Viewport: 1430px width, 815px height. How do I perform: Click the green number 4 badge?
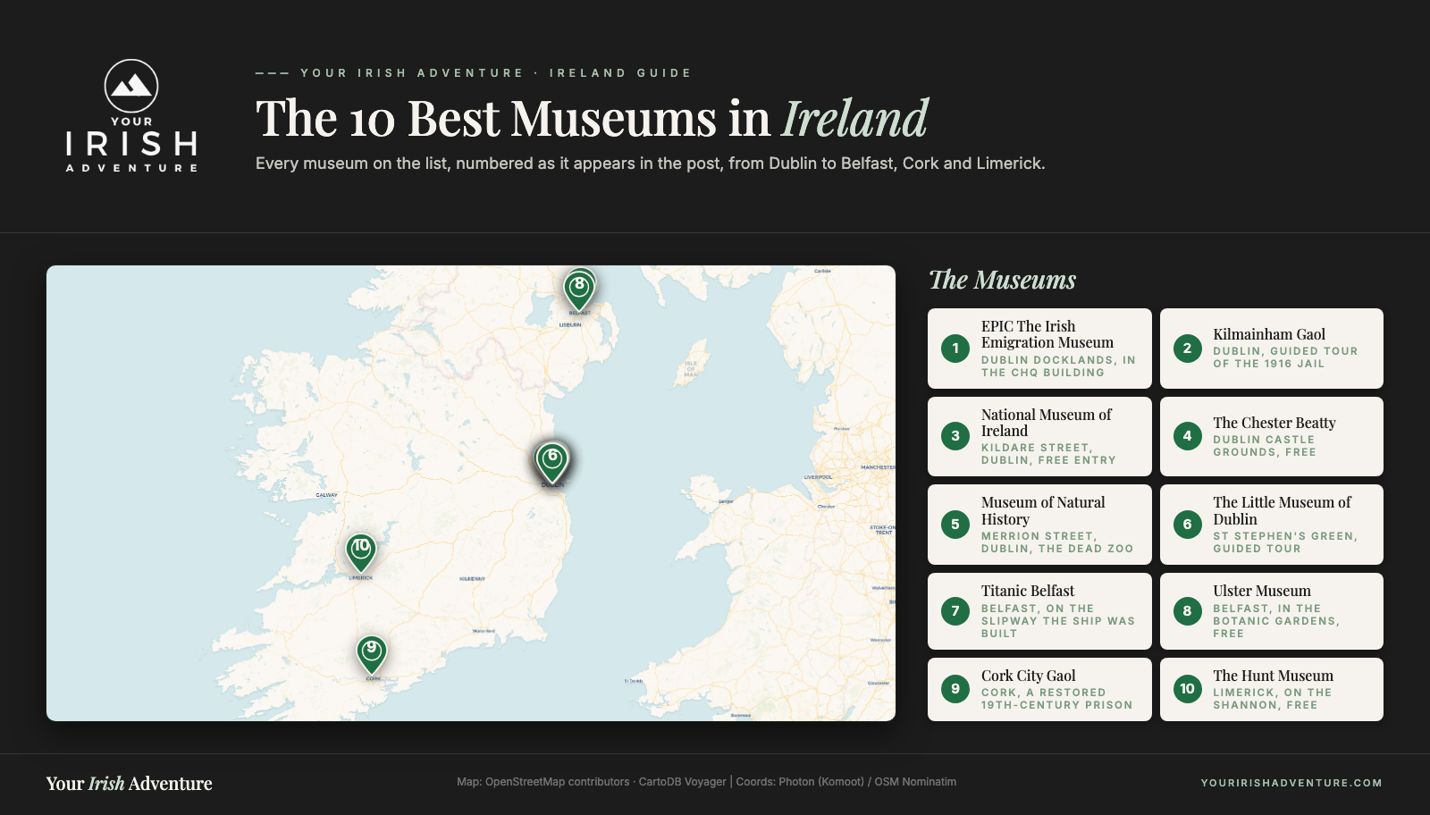pos(1187,436)
